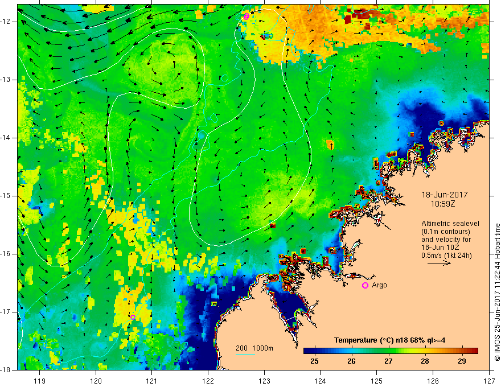
Task: Click the Argo legend text label
Action: click(379, 285)
